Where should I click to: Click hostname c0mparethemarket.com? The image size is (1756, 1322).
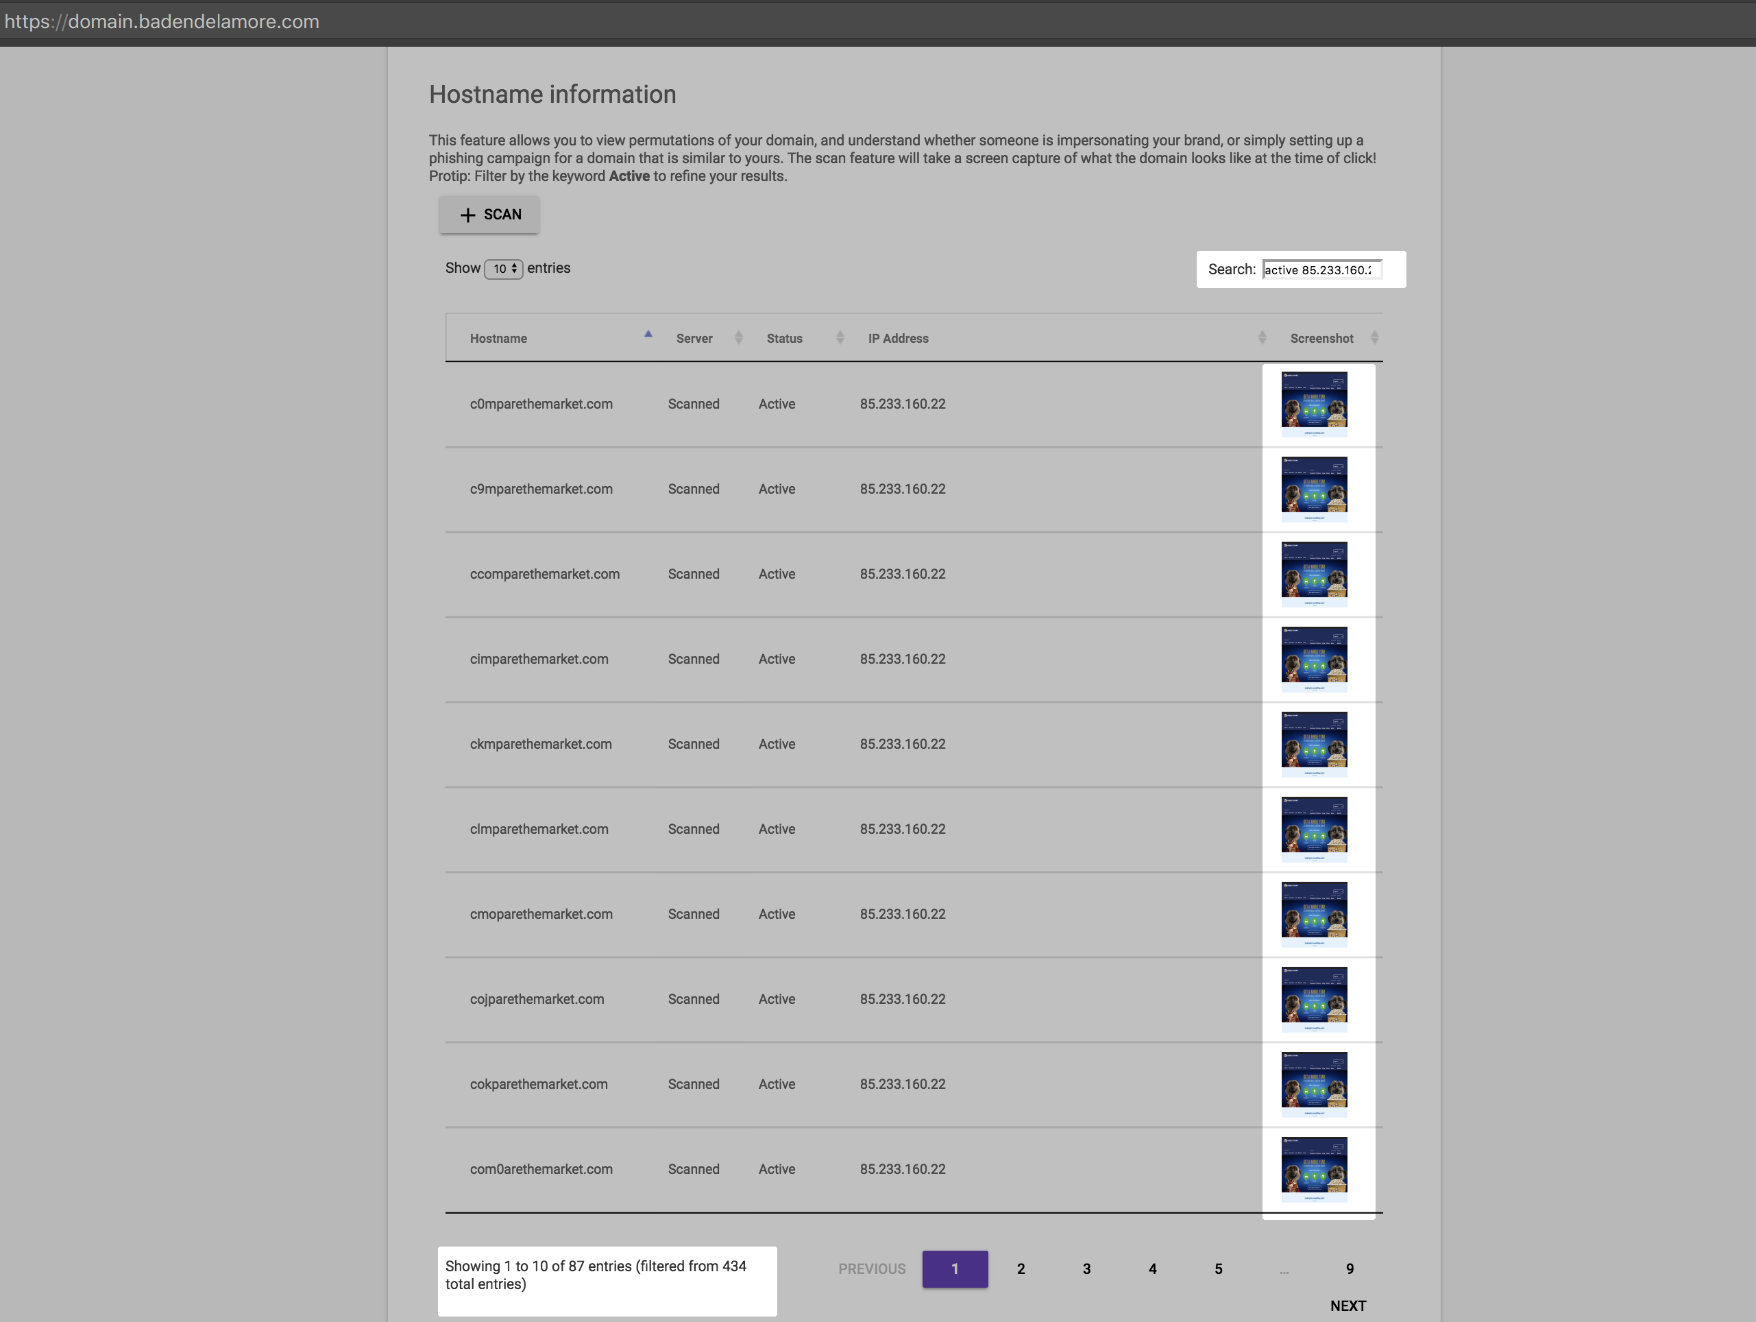point(541,404)
